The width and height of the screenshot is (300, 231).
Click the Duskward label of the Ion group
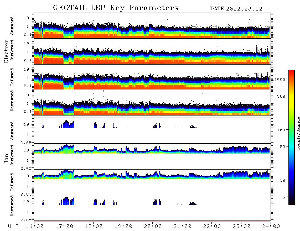click(x=12, y=155)
